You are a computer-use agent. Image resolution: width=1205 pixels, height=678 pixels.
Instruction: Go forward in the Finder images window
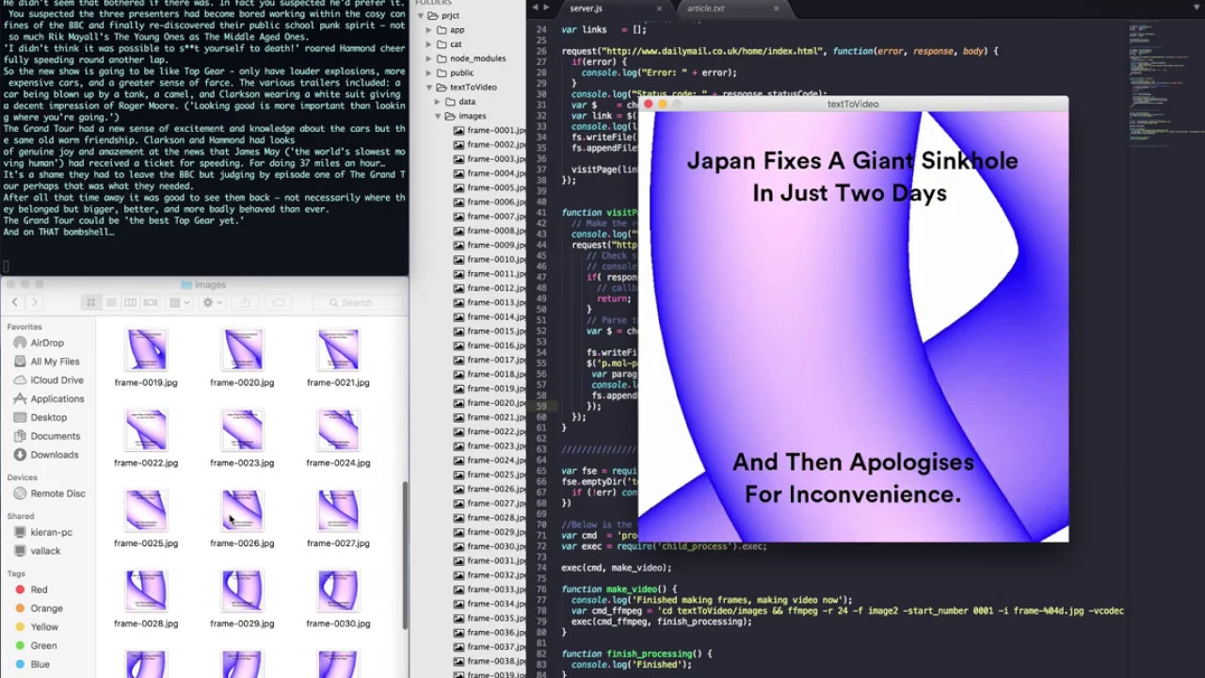click(34, 302)
